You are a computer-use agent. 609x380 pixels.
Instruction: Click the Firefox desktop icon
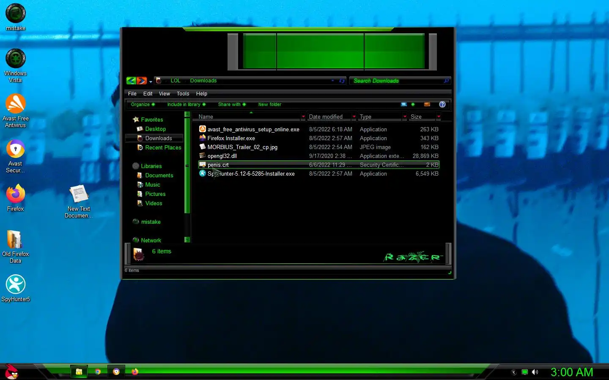click(x=16, y=198)
